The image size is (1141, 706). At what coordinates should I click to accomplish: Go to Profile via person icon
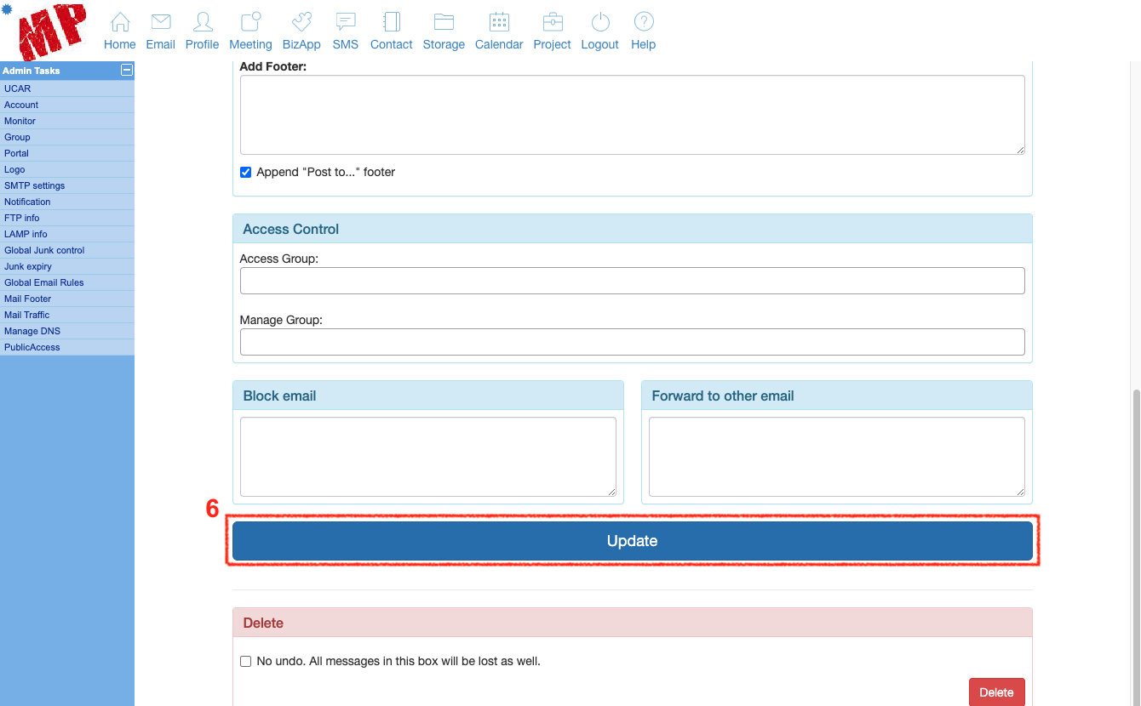[x=202, y=23]
